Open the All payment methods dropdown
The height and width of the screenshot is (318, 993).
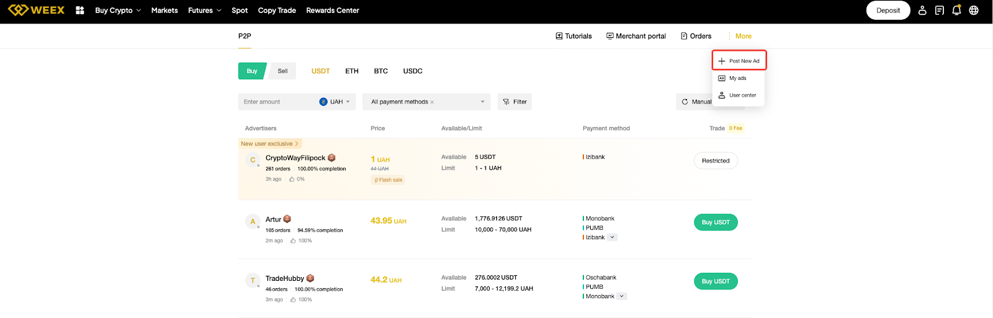pos(482,102)
